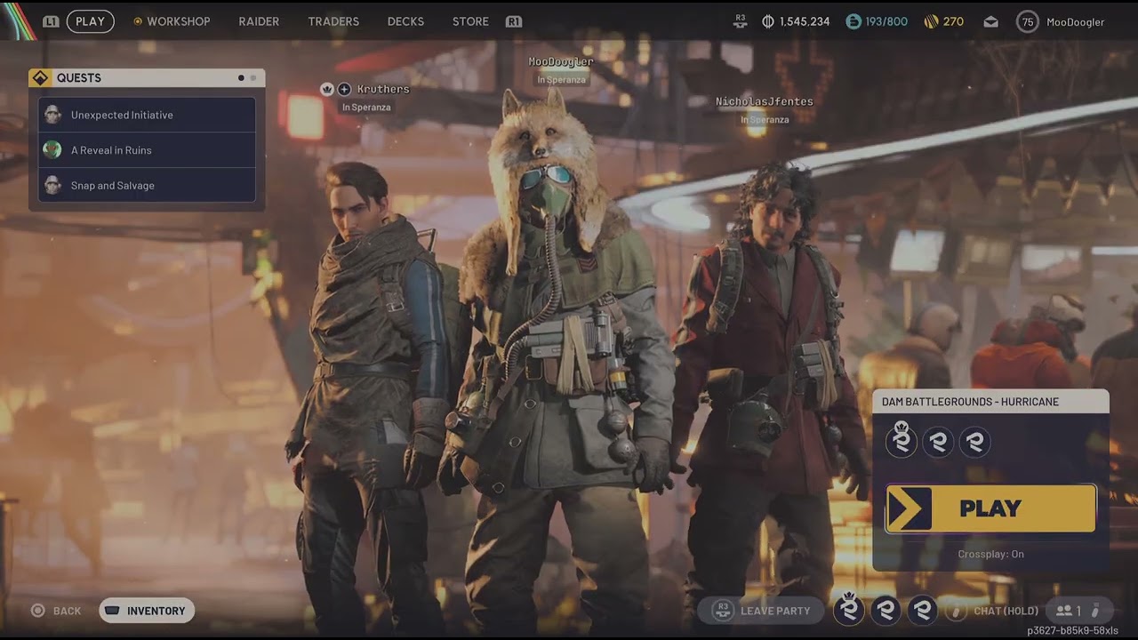
Task: Click the Kruthers player name tag
Action: click(383, 89)
